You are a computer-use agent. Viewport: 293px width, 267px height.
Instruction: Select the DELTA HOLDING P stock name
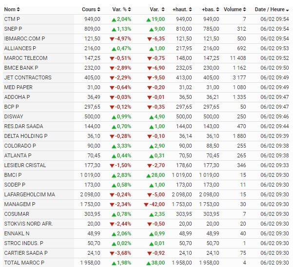(25, 136)
